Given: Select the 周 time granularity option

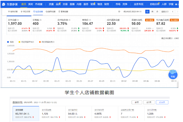Looking at the screenshot, I should 152,11.
